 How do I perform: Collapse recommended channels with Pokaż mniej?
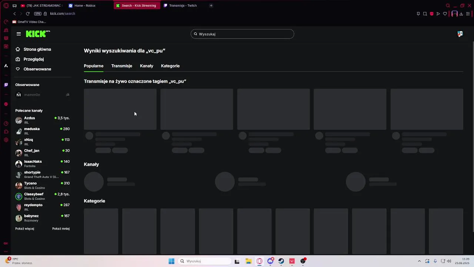61,229
